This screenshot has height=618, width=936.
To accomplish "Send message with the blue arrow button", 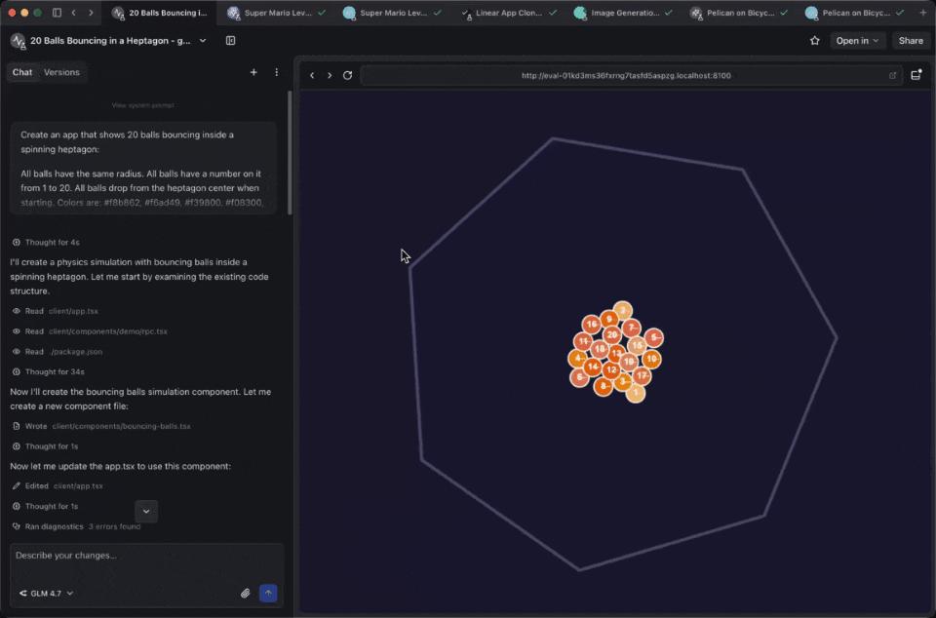I will pos(268,593).
